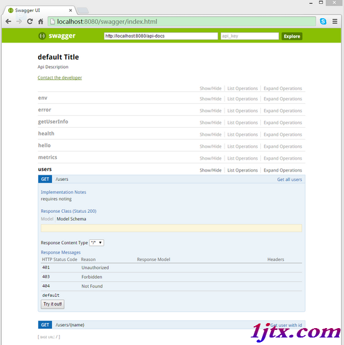The height and width of the screenshot is (345, 344).
Task: Click Show/Hide for error
Action: click(x=211, y=111)
